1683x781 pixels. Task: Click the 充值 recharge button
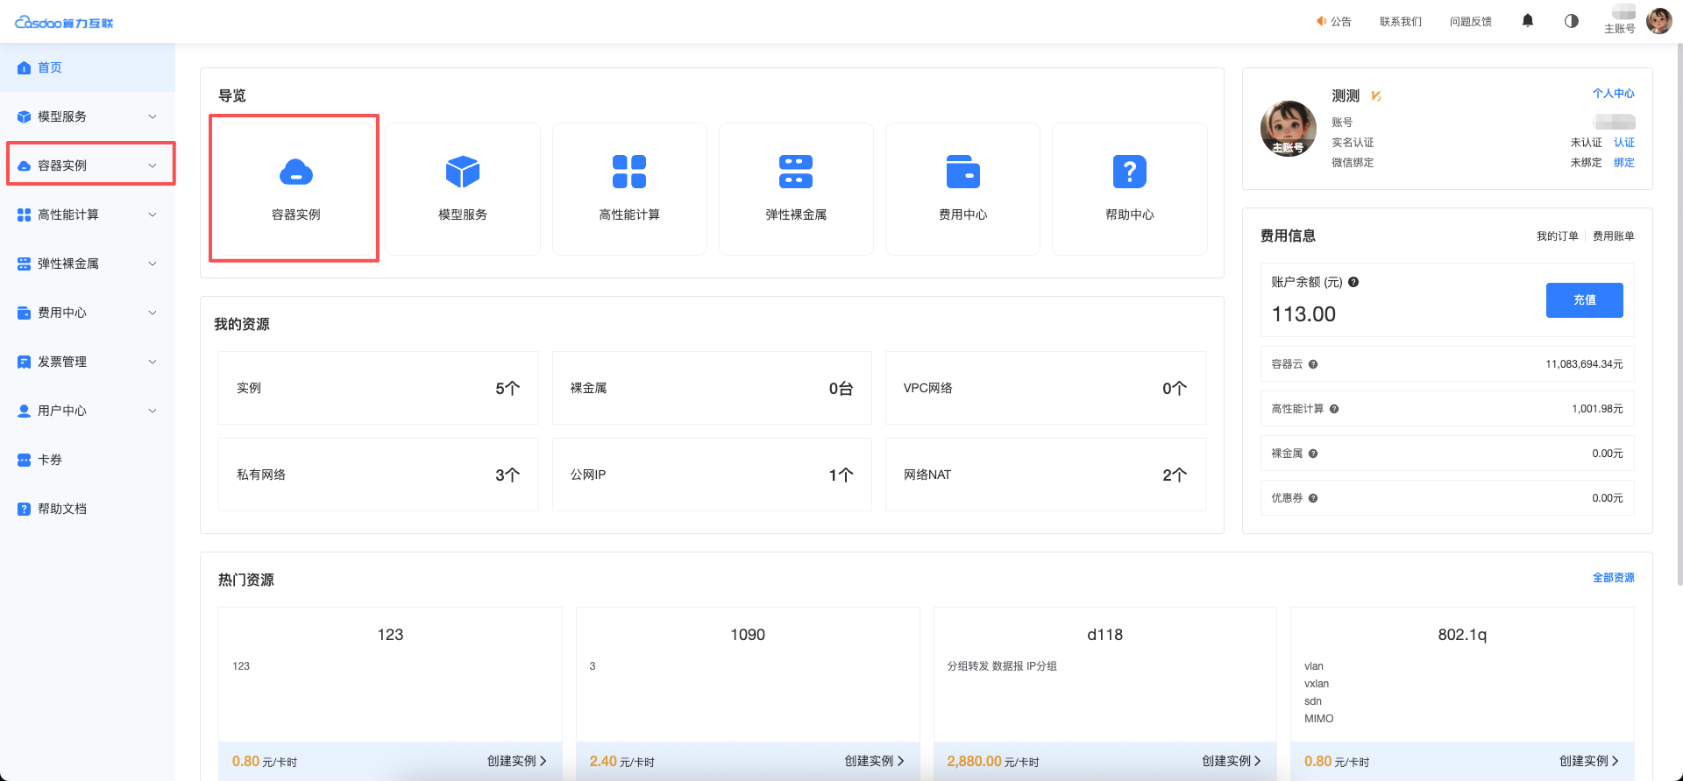point(1585,300)
